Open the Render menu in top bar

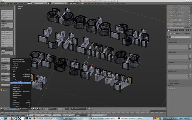click(15, 3)
